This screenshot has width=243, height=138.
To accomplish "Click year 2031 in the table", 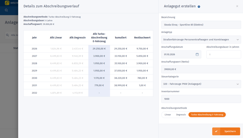I will [x=34, y=85].
